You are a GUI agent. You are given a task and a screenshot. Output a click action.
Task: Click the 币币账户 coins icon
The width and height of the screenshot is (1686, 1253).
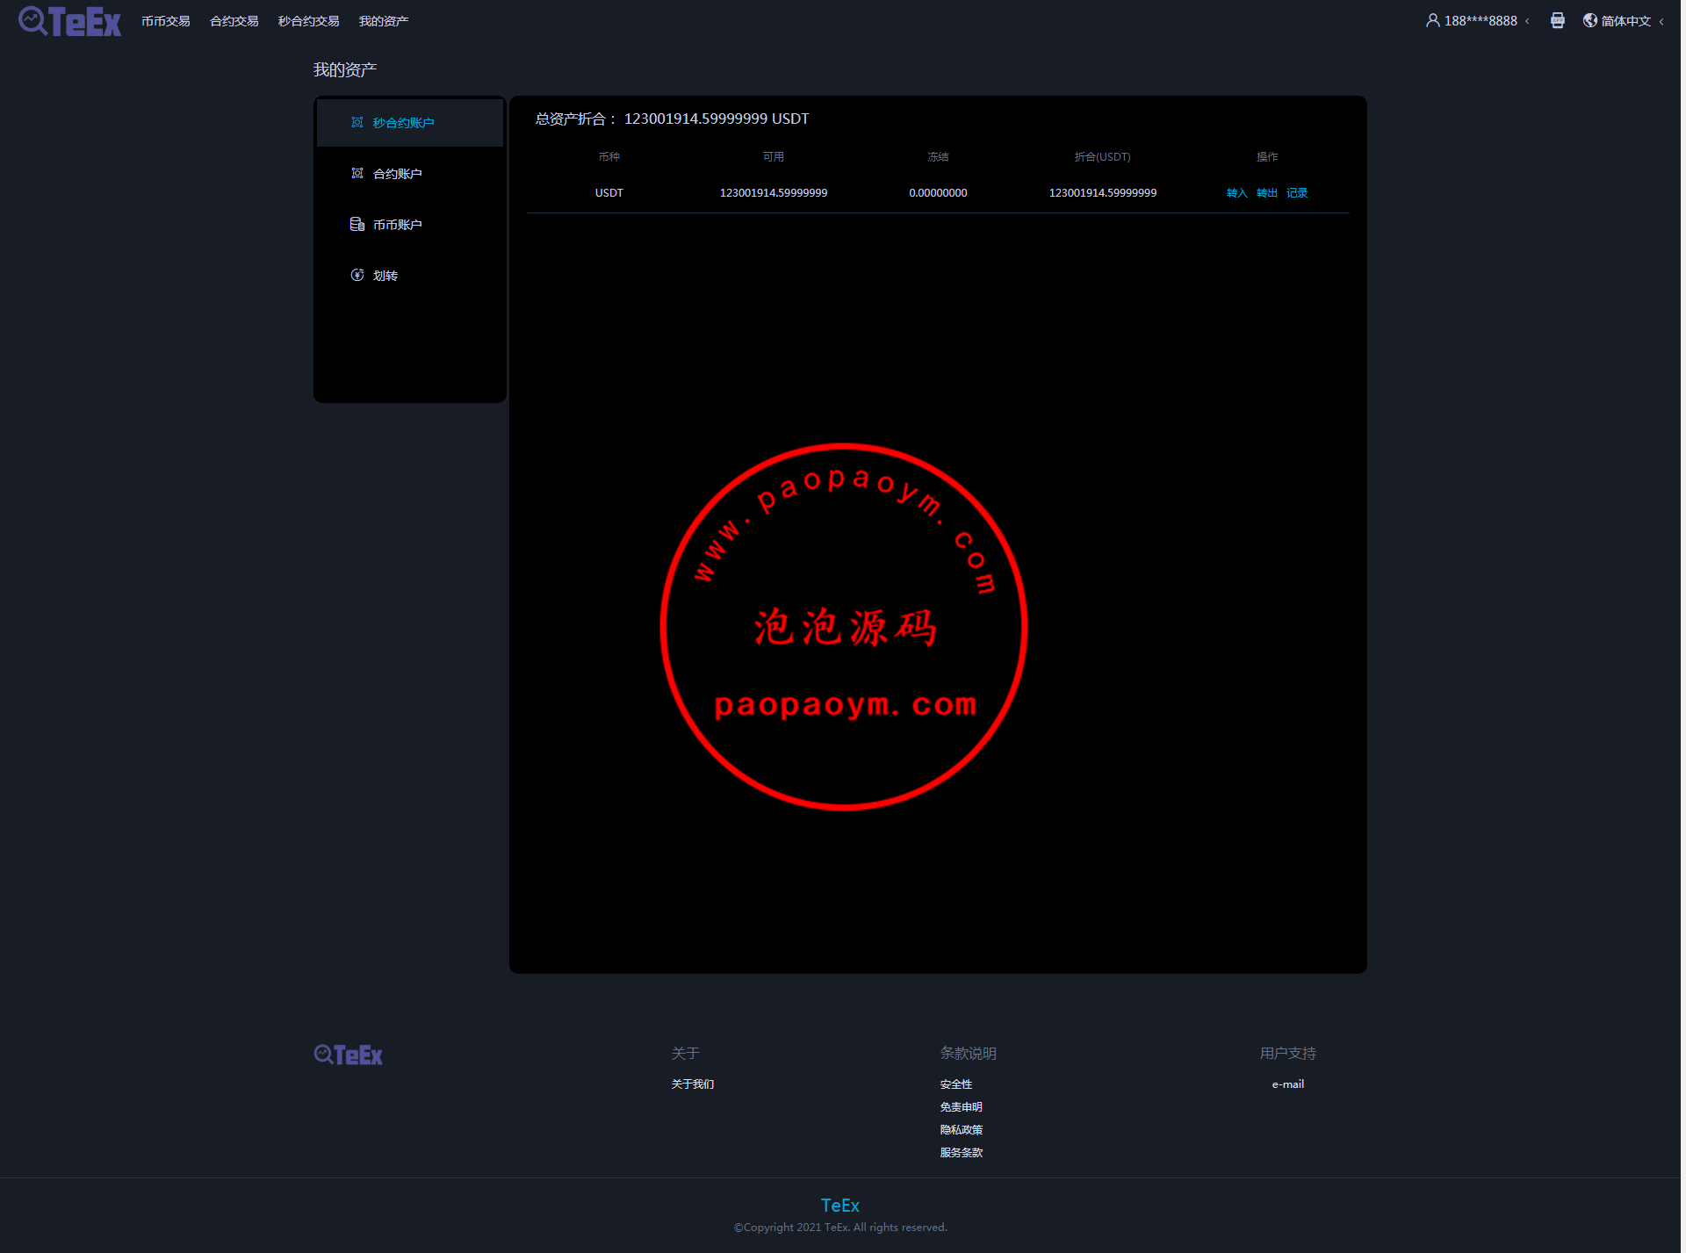point(357,225)
